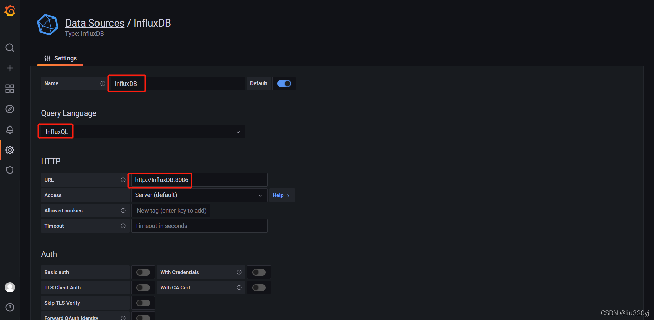Enable Skip TLS Verify switch
654x320 pixels.
(143, 303)
